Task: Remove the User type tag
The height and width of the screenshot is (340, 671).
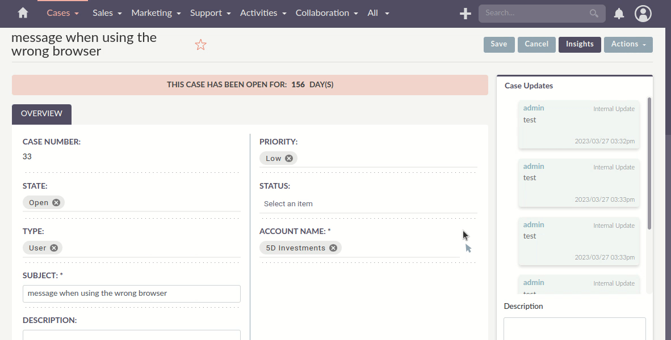Action: pos(54,247)
